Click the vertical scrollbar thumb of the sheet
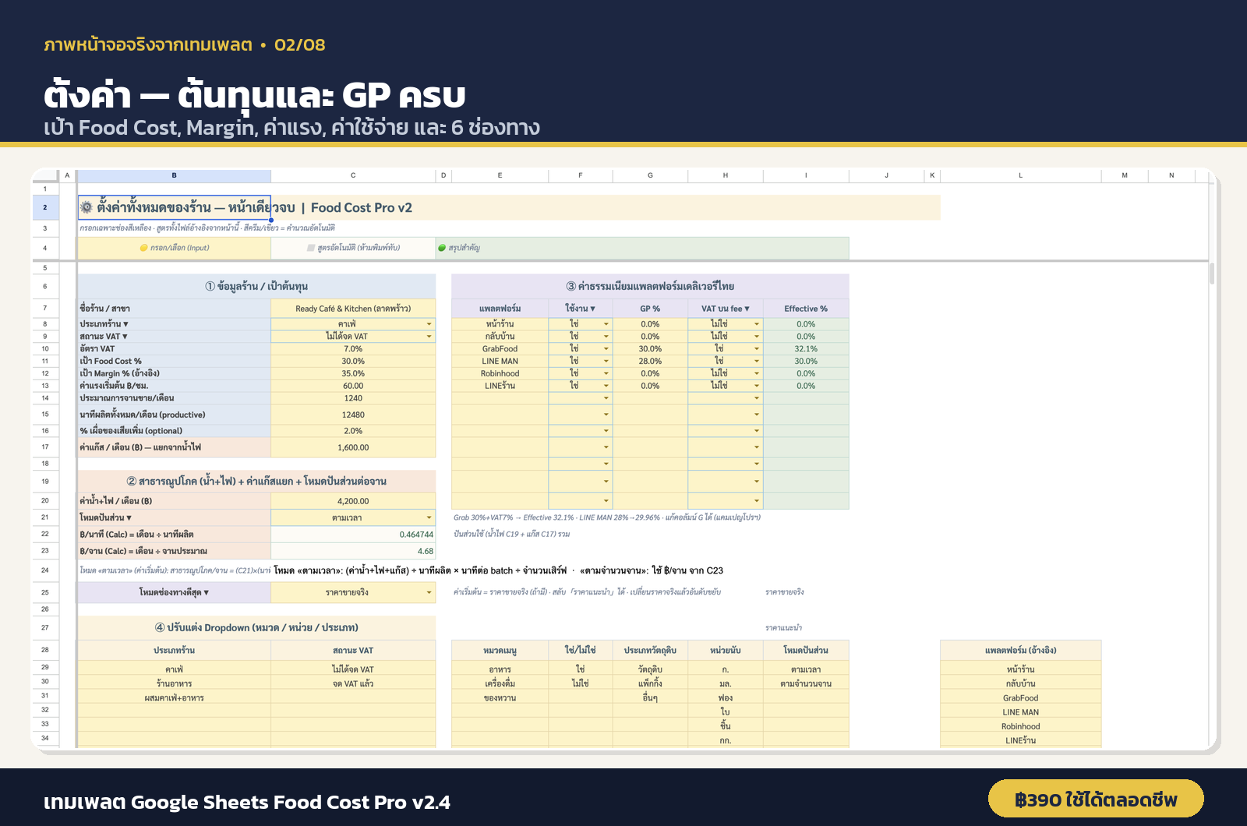Viewport: 1247px width, 826px height. point(1212,273)
